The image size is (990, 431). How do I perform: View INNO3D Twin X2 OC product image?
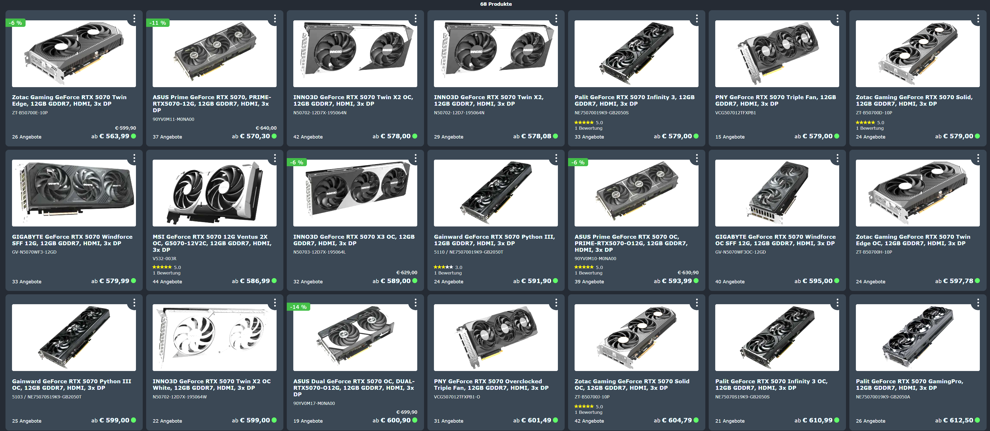tap(355, 54)
